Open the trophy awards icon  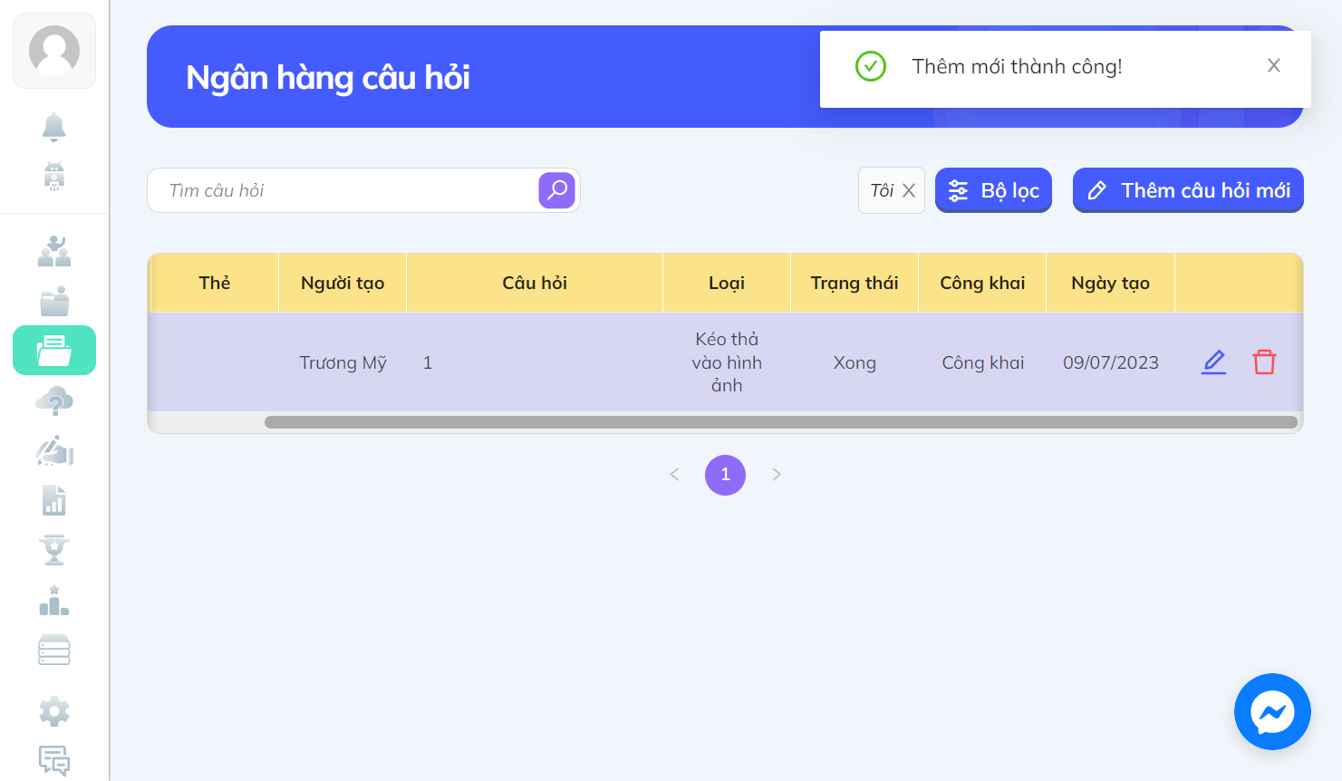pyautogui.click(x=54, y=550)
